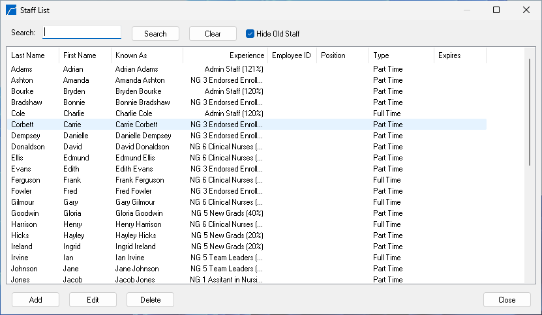Image resolution: width=542 pixels, height=315 pixels.
Task: Click the Employee ID column header
Action: [291, 55]
